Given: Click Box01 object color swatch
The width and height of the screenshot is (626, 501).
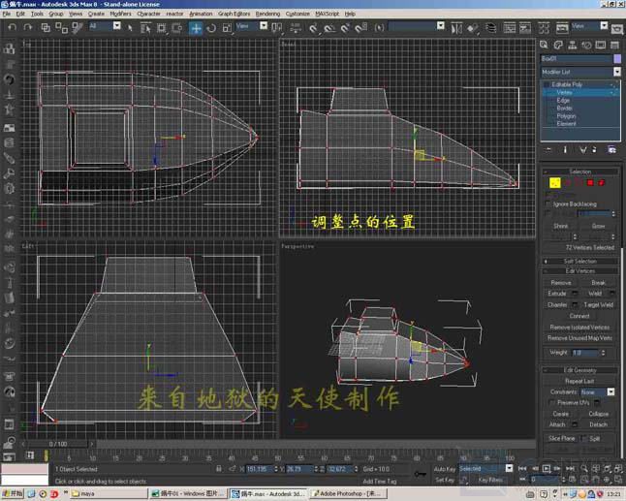Looking at the screenshot, I should click(617, 59).
